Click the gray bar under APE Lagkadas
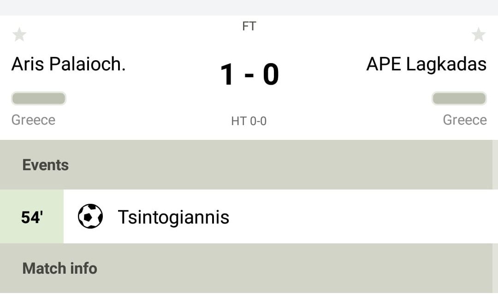498x299 pixels. pos(459,98)
